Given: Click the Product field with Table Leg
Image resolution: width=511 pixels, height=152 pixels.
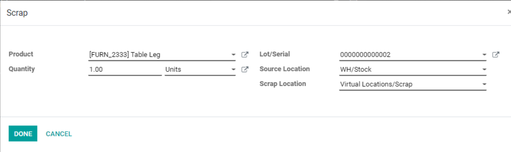Looking at the screenshot, I should pos(158,55).
